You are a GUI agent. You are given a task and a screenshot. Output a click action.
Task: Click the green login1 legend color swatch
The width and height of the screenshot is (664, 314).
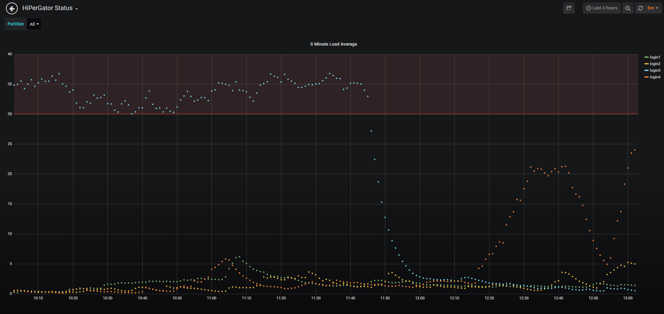pyautogui.click(x=646, y=57)
